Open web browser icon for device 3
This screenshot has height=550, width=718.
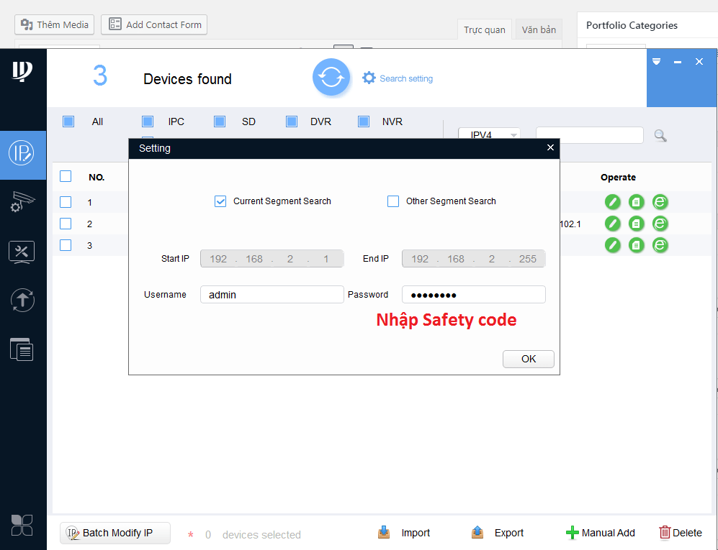660,245
